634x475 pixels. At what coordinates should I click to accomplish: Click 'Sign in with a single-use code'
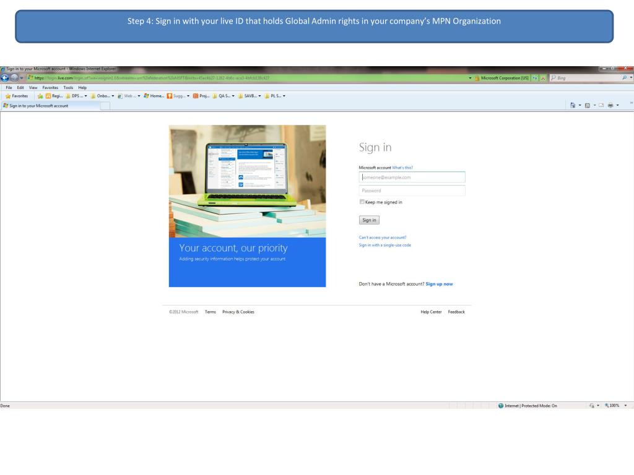click(385, 245)
